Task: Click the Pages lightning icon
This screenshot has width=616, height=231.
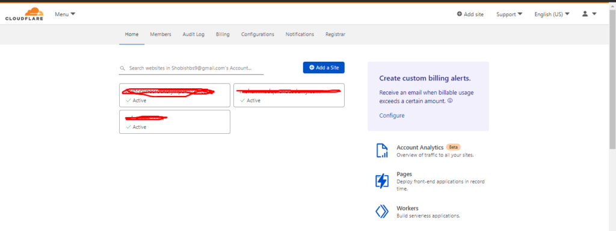Action: (382, 181)
